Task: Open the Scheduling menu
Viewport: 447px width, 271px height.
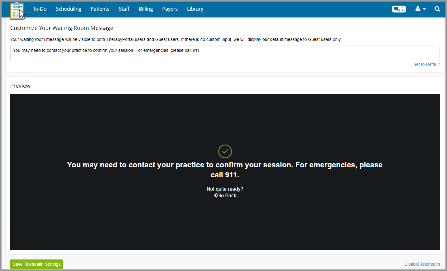Action: [69, 9]
